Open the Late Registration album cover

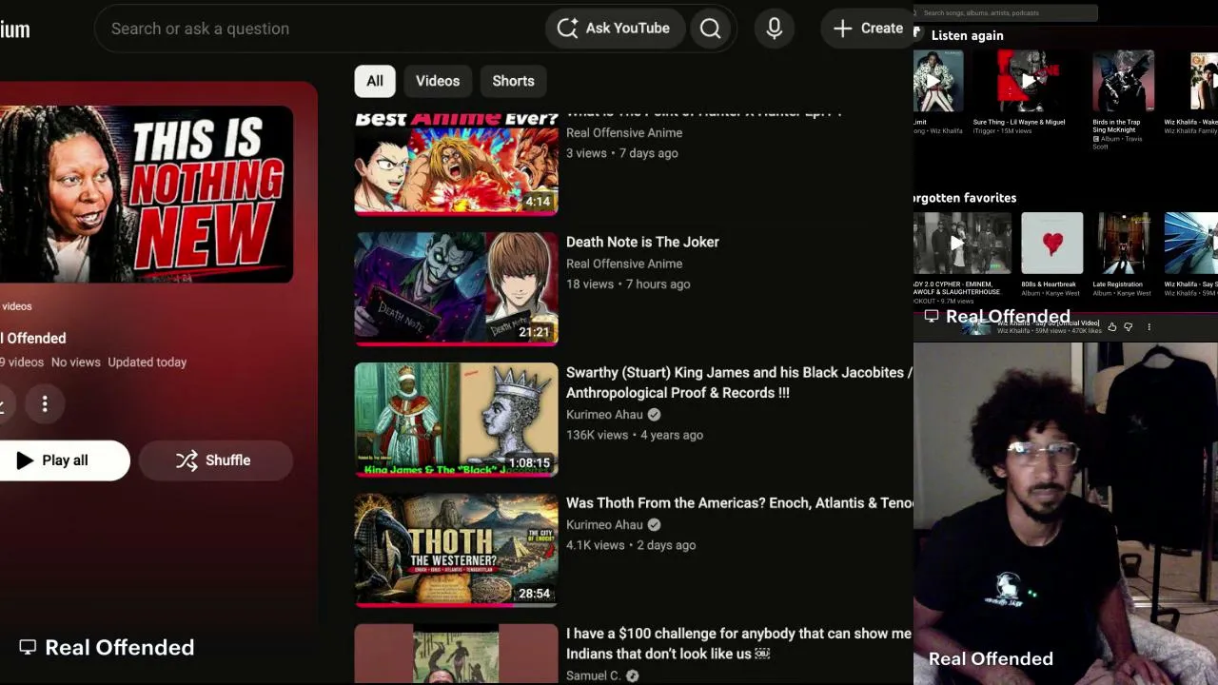coord(1124,243)
